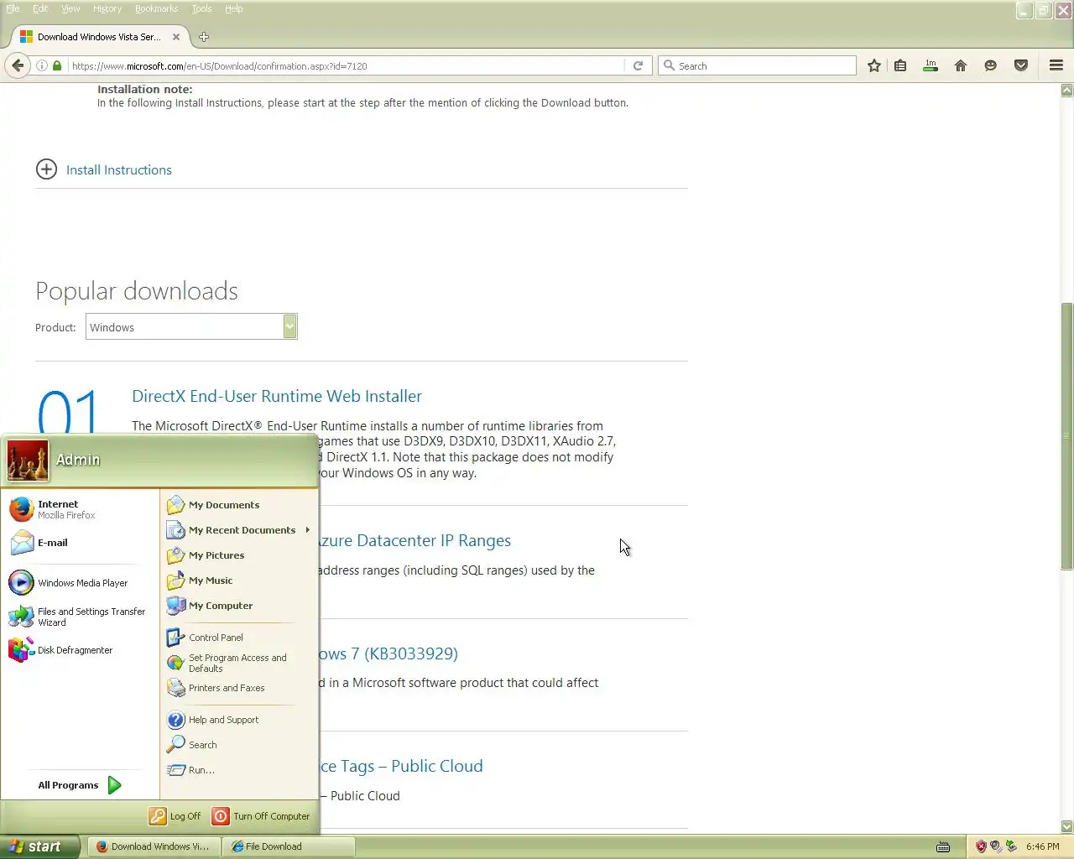Save page to Pocket
This screenshot has height=859, width=1074.
1021,65
